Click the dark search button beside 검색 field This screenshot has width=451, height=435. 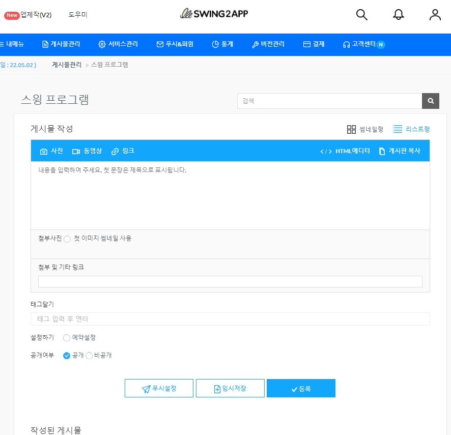(430, 101)
